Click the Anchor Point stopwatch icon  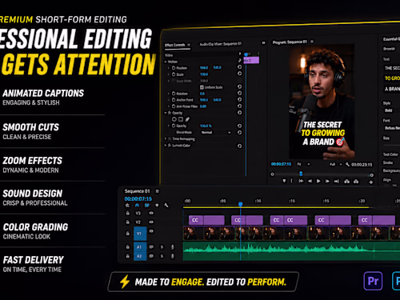point(174,100)
